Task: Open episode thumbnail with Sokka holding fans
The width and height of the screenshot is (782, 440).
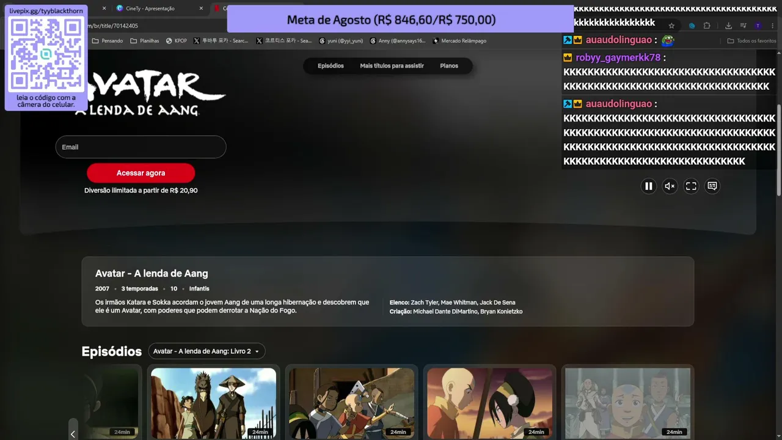Action: pos(351,403)
